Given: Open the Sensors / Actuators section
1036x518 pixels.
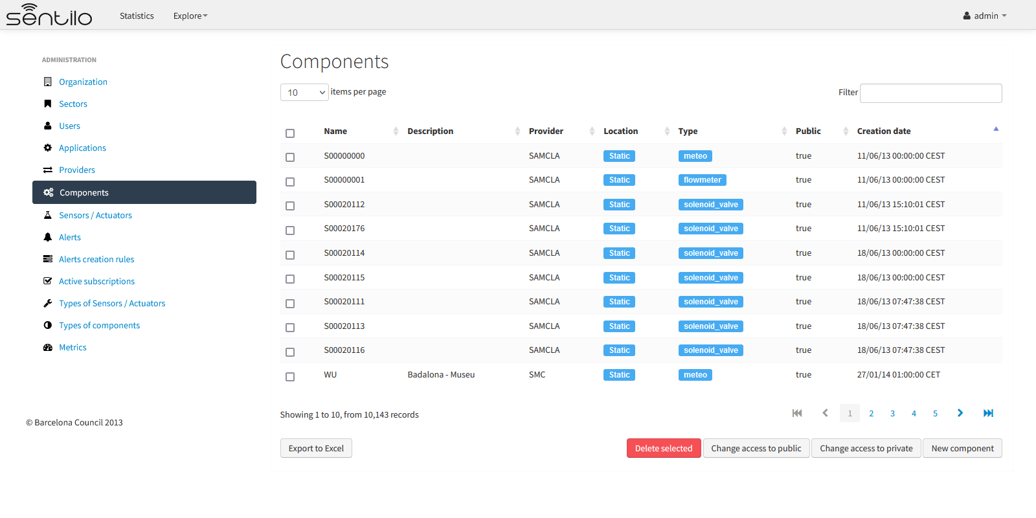Looking at the screenshot, I should [95, 215].
